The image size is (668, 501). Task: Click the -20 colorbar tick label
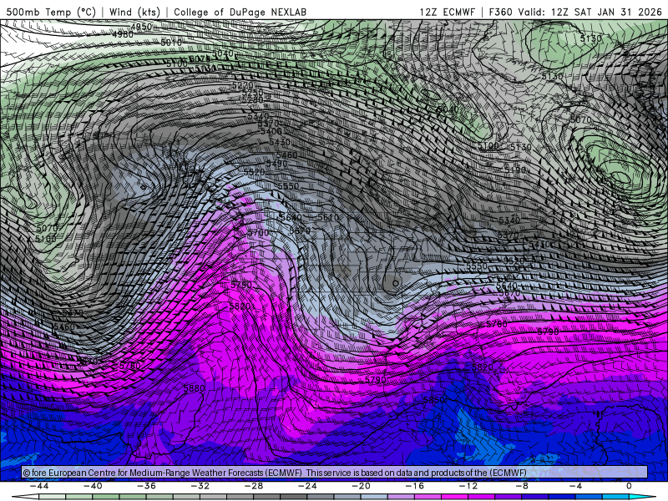pyautogui.click(x=362, y=486)
